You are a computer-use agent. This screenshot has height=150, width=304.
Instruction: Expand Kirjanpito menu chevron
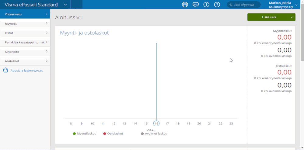pos(47,51)
